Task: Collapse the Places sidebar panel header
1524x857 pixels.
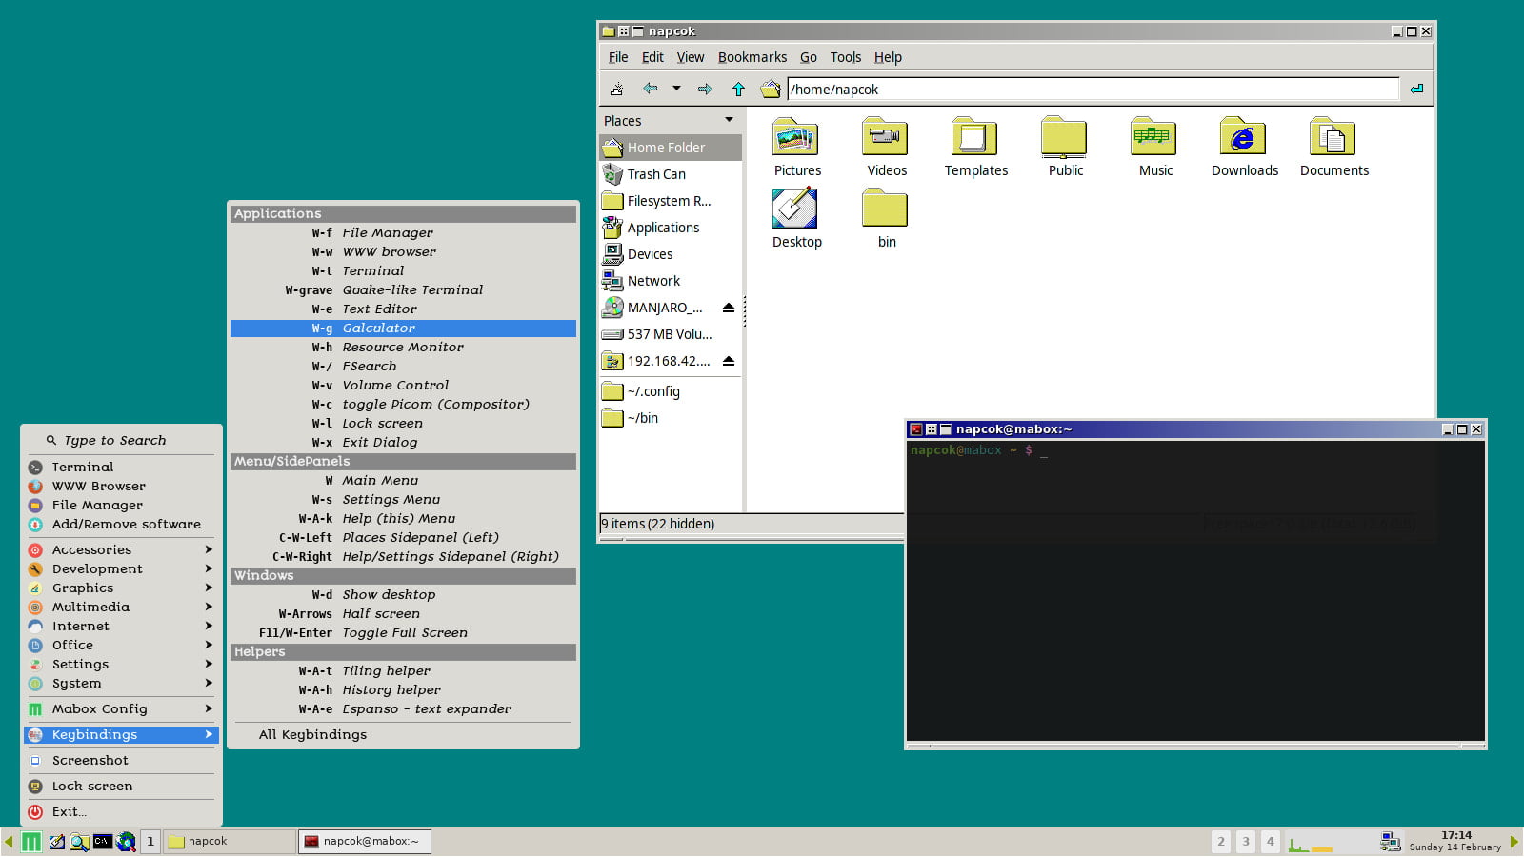Action: [x=729, y=120]
